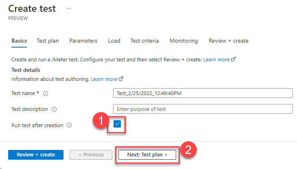The image size is (297, 169).
Task: Click the blue Review + create button
Action: tap(36, 155)
